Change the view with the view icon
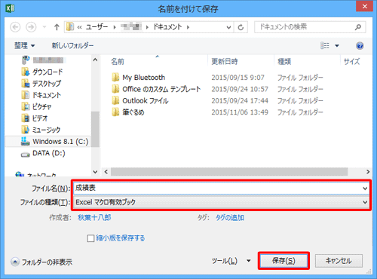The image size is (377, 279). tap(325, 45)
